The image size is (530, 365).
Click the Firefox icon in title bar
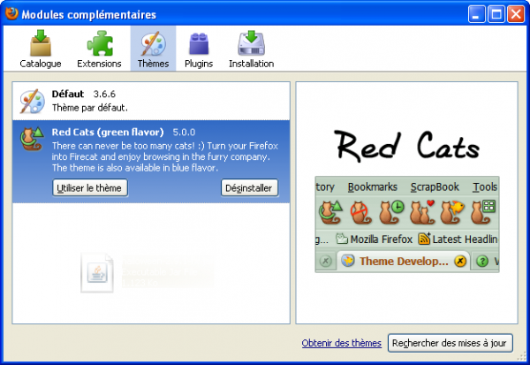coord(11,14)
